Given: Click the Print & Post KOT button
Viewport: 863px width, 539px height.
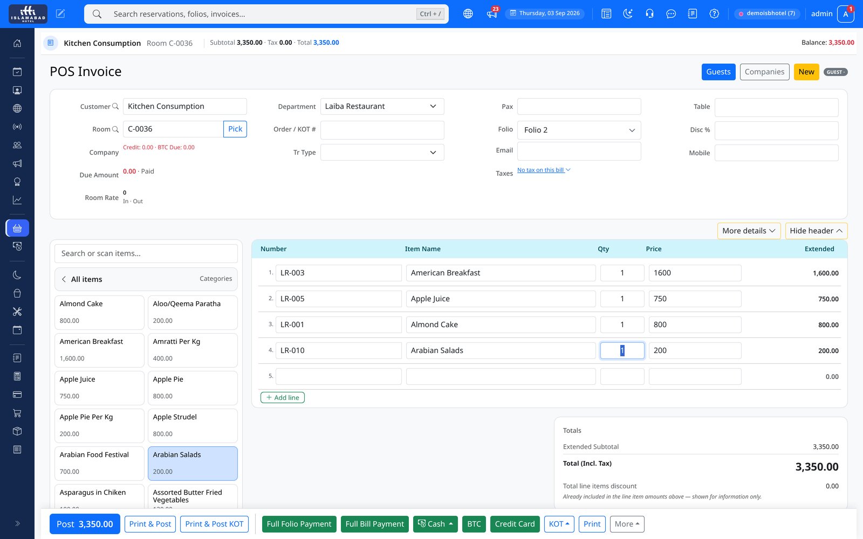Looking at the screenshot, I should pyautogui.click(x=214, y=524).
